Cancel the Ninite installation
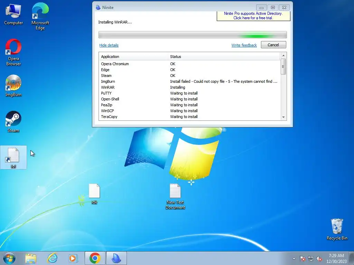Image resolution: width=354 pixels, height=265 pixels. click(x=273, y=45)
